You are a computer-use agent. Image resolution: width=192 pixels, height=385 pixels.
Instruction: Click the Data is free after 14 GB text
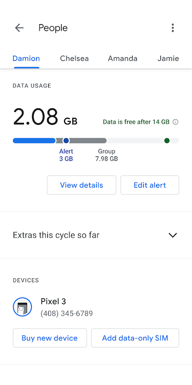point(136,122)
